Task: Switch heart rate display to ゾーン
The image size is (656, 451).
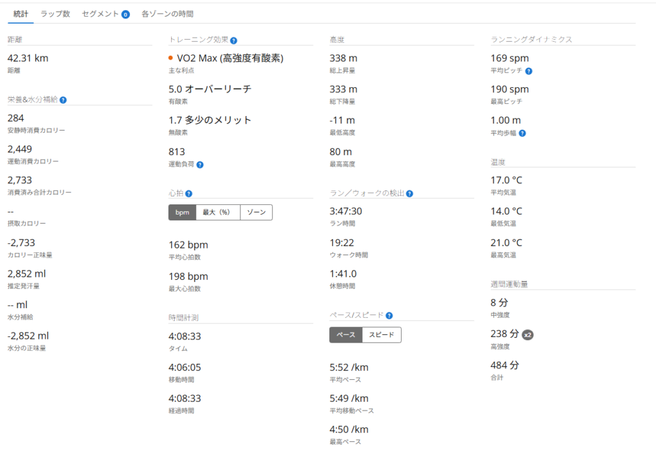Action: click(x=256, y=213)
